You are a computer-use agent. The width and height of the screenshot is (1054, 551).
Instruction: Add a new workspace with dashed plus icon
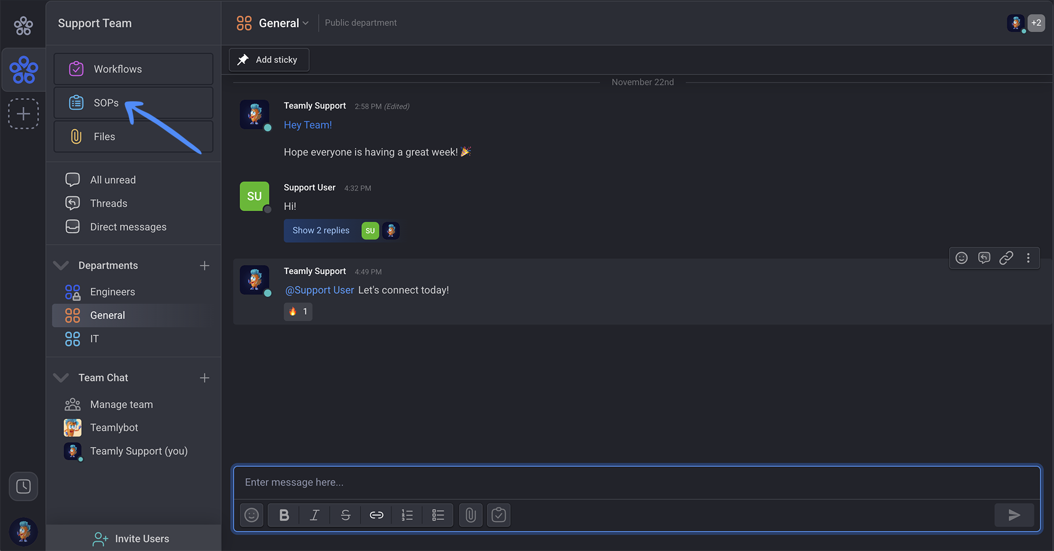pos(23,114)
